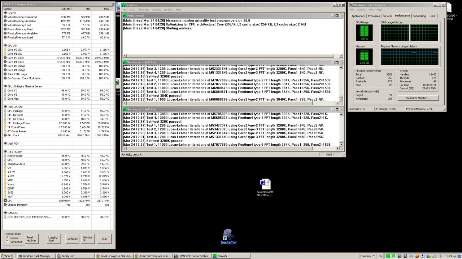The image size is (462, 259).
Task: Click the Prime95 title bar icon
Action: coord(123,5)
